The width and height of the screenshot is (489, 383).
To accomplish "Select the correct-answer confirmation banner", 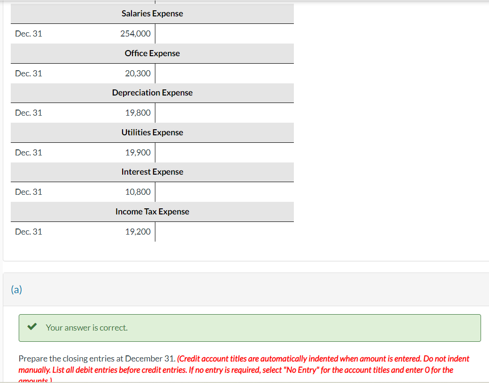I will pos(250,328).
